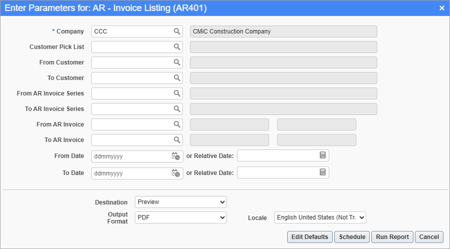450x249 pixels.
Task: Open the To AR Invoice Series lookup icon
Action: click(x=177, y=109)
